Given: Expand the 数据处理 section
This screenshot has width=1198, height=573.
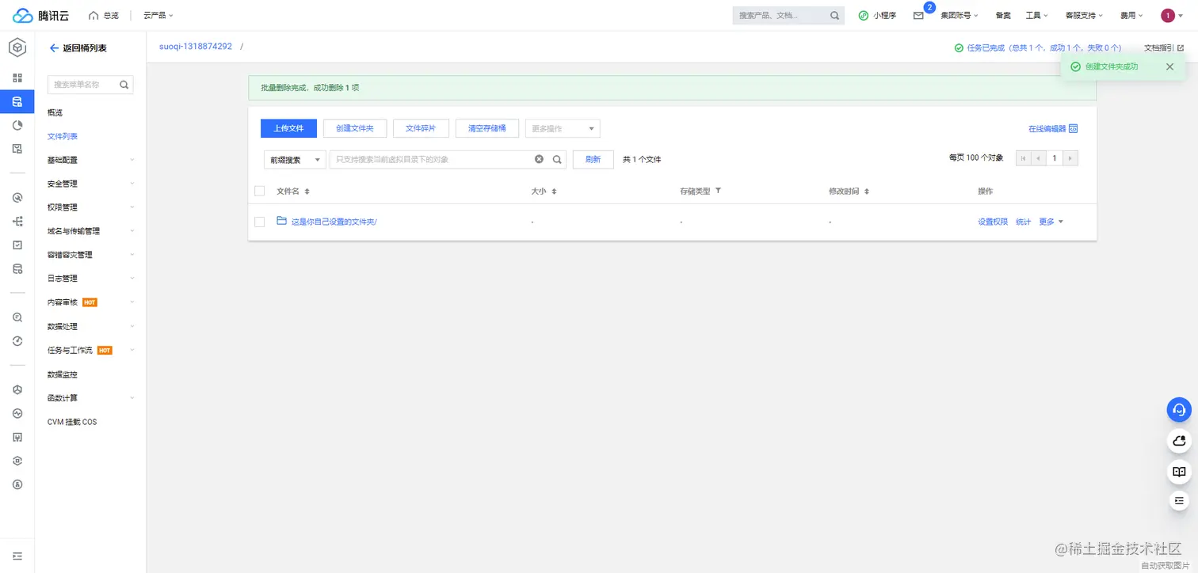Looking at the screenshot, I should click(90, 326).
